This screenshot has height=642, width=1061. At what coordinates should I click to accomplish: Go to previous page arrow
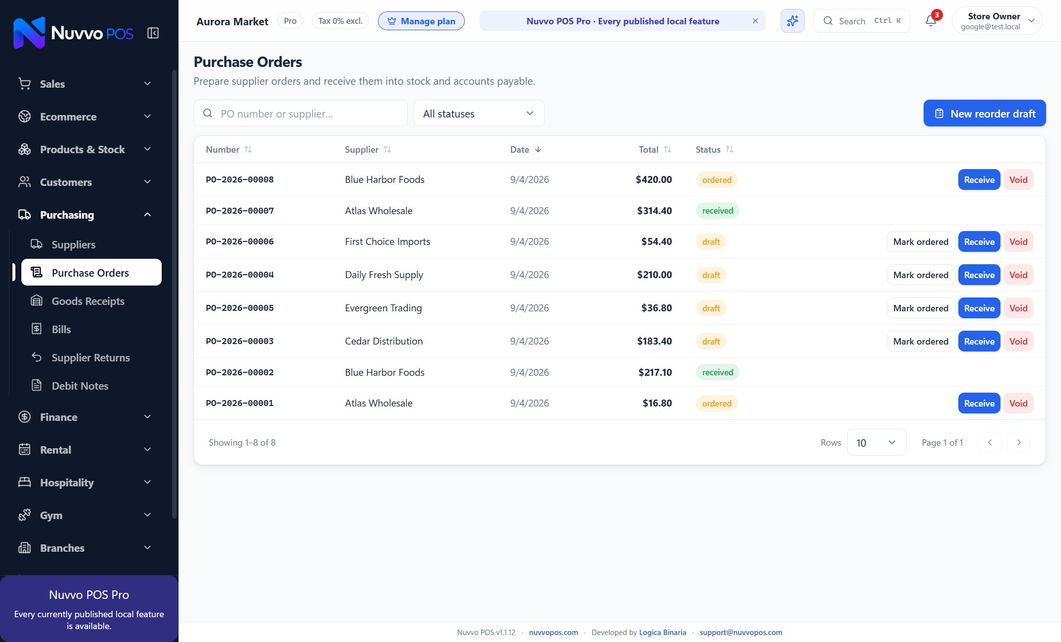coord(990,442)
